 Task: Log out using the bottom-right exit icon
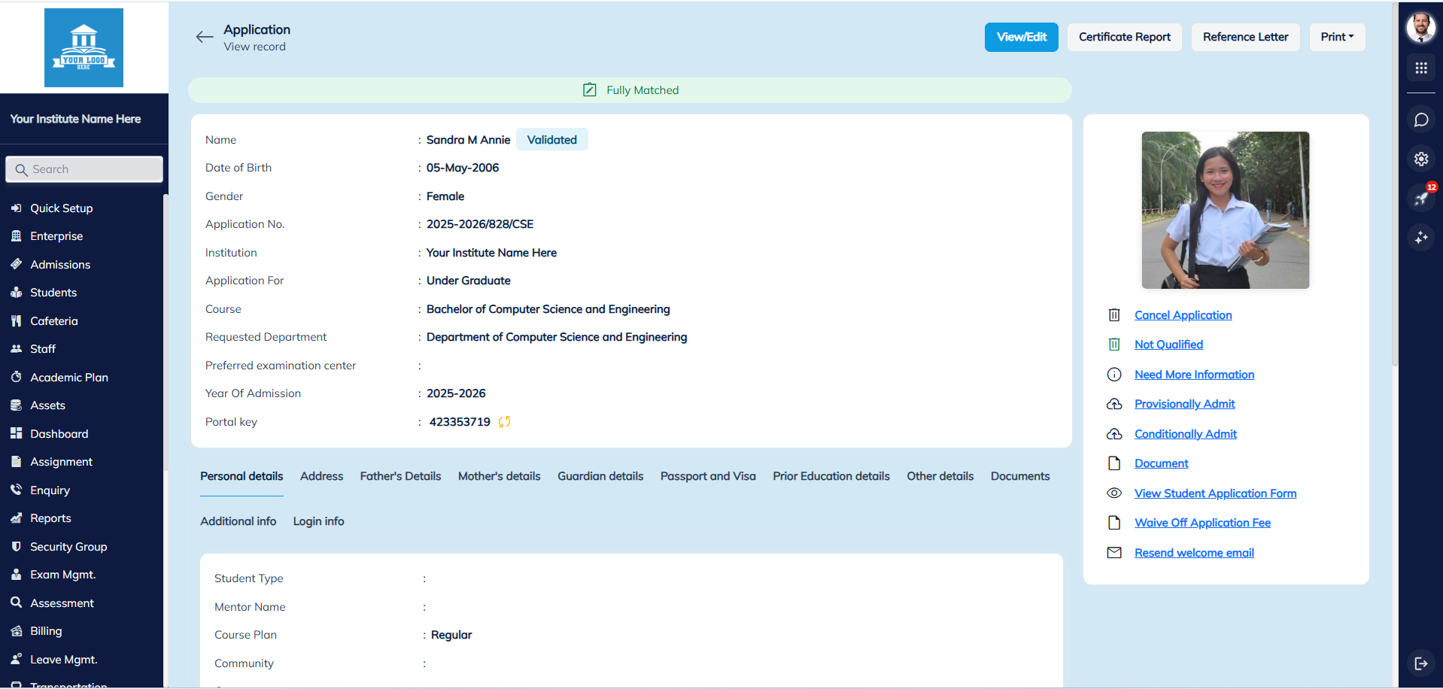point(1421,663)
